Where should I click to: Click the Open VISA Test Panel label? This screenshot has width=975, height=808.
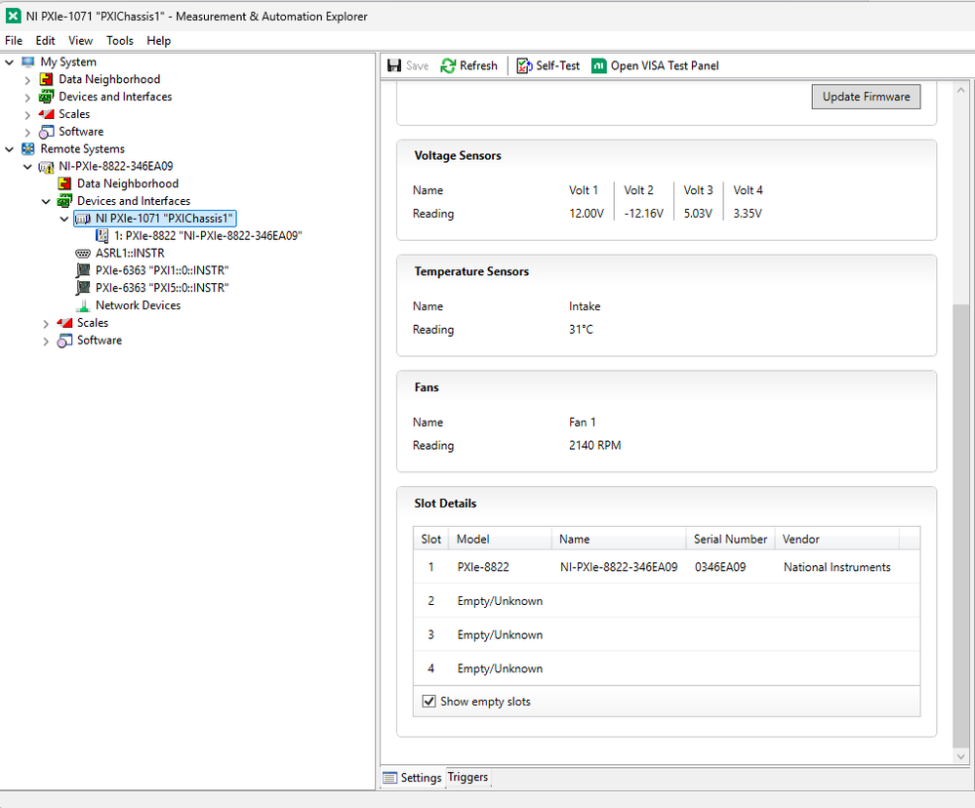(664, 66)
